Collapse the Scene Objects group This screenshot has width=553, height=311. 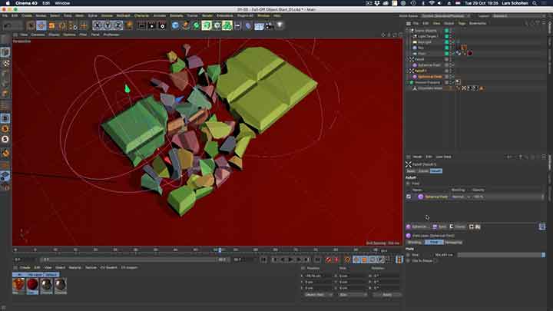408,31
